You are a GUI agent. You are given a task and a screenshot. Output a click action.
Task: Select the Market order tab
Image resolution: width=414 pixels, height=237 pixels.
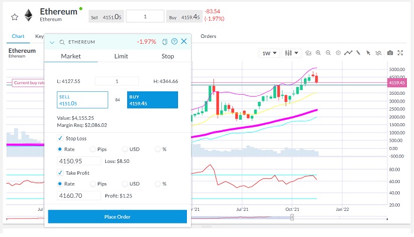coord(71,56)
